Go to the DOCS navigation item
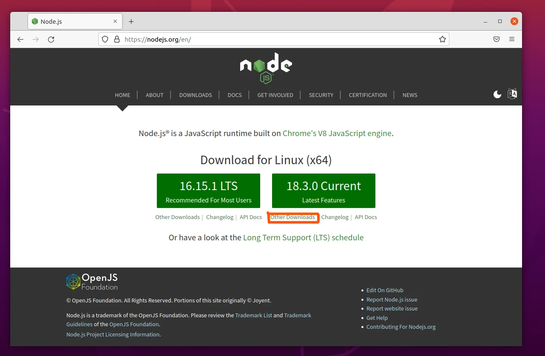545x356 pixels. pos(235,95)
